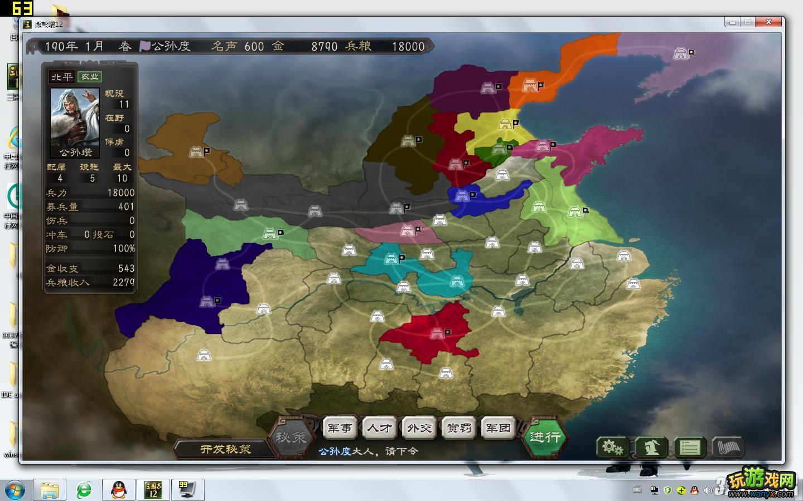Open the 外交 diplomacy command
Viewport: 803px width, 501px height.
419,428
